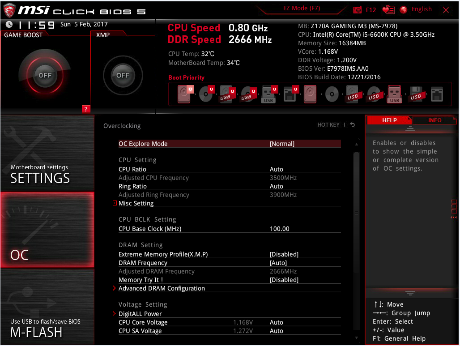Open the favorites heart list icon

coord(388,10)
